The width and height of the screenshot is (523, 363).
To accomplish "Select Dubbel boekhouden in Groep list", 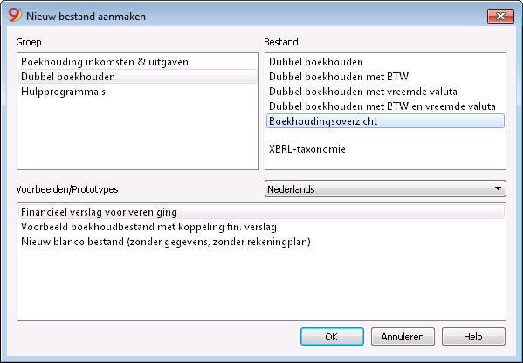I will click(138, 77).
